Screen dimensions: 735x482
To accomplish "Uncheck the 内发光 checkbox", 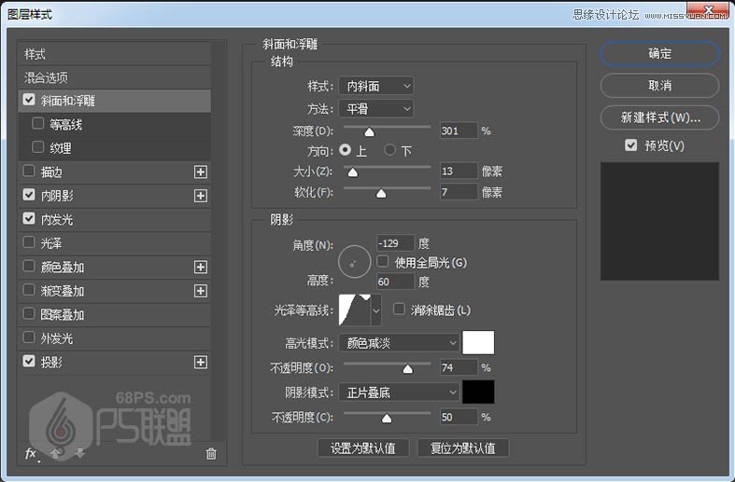I will 29,218.
